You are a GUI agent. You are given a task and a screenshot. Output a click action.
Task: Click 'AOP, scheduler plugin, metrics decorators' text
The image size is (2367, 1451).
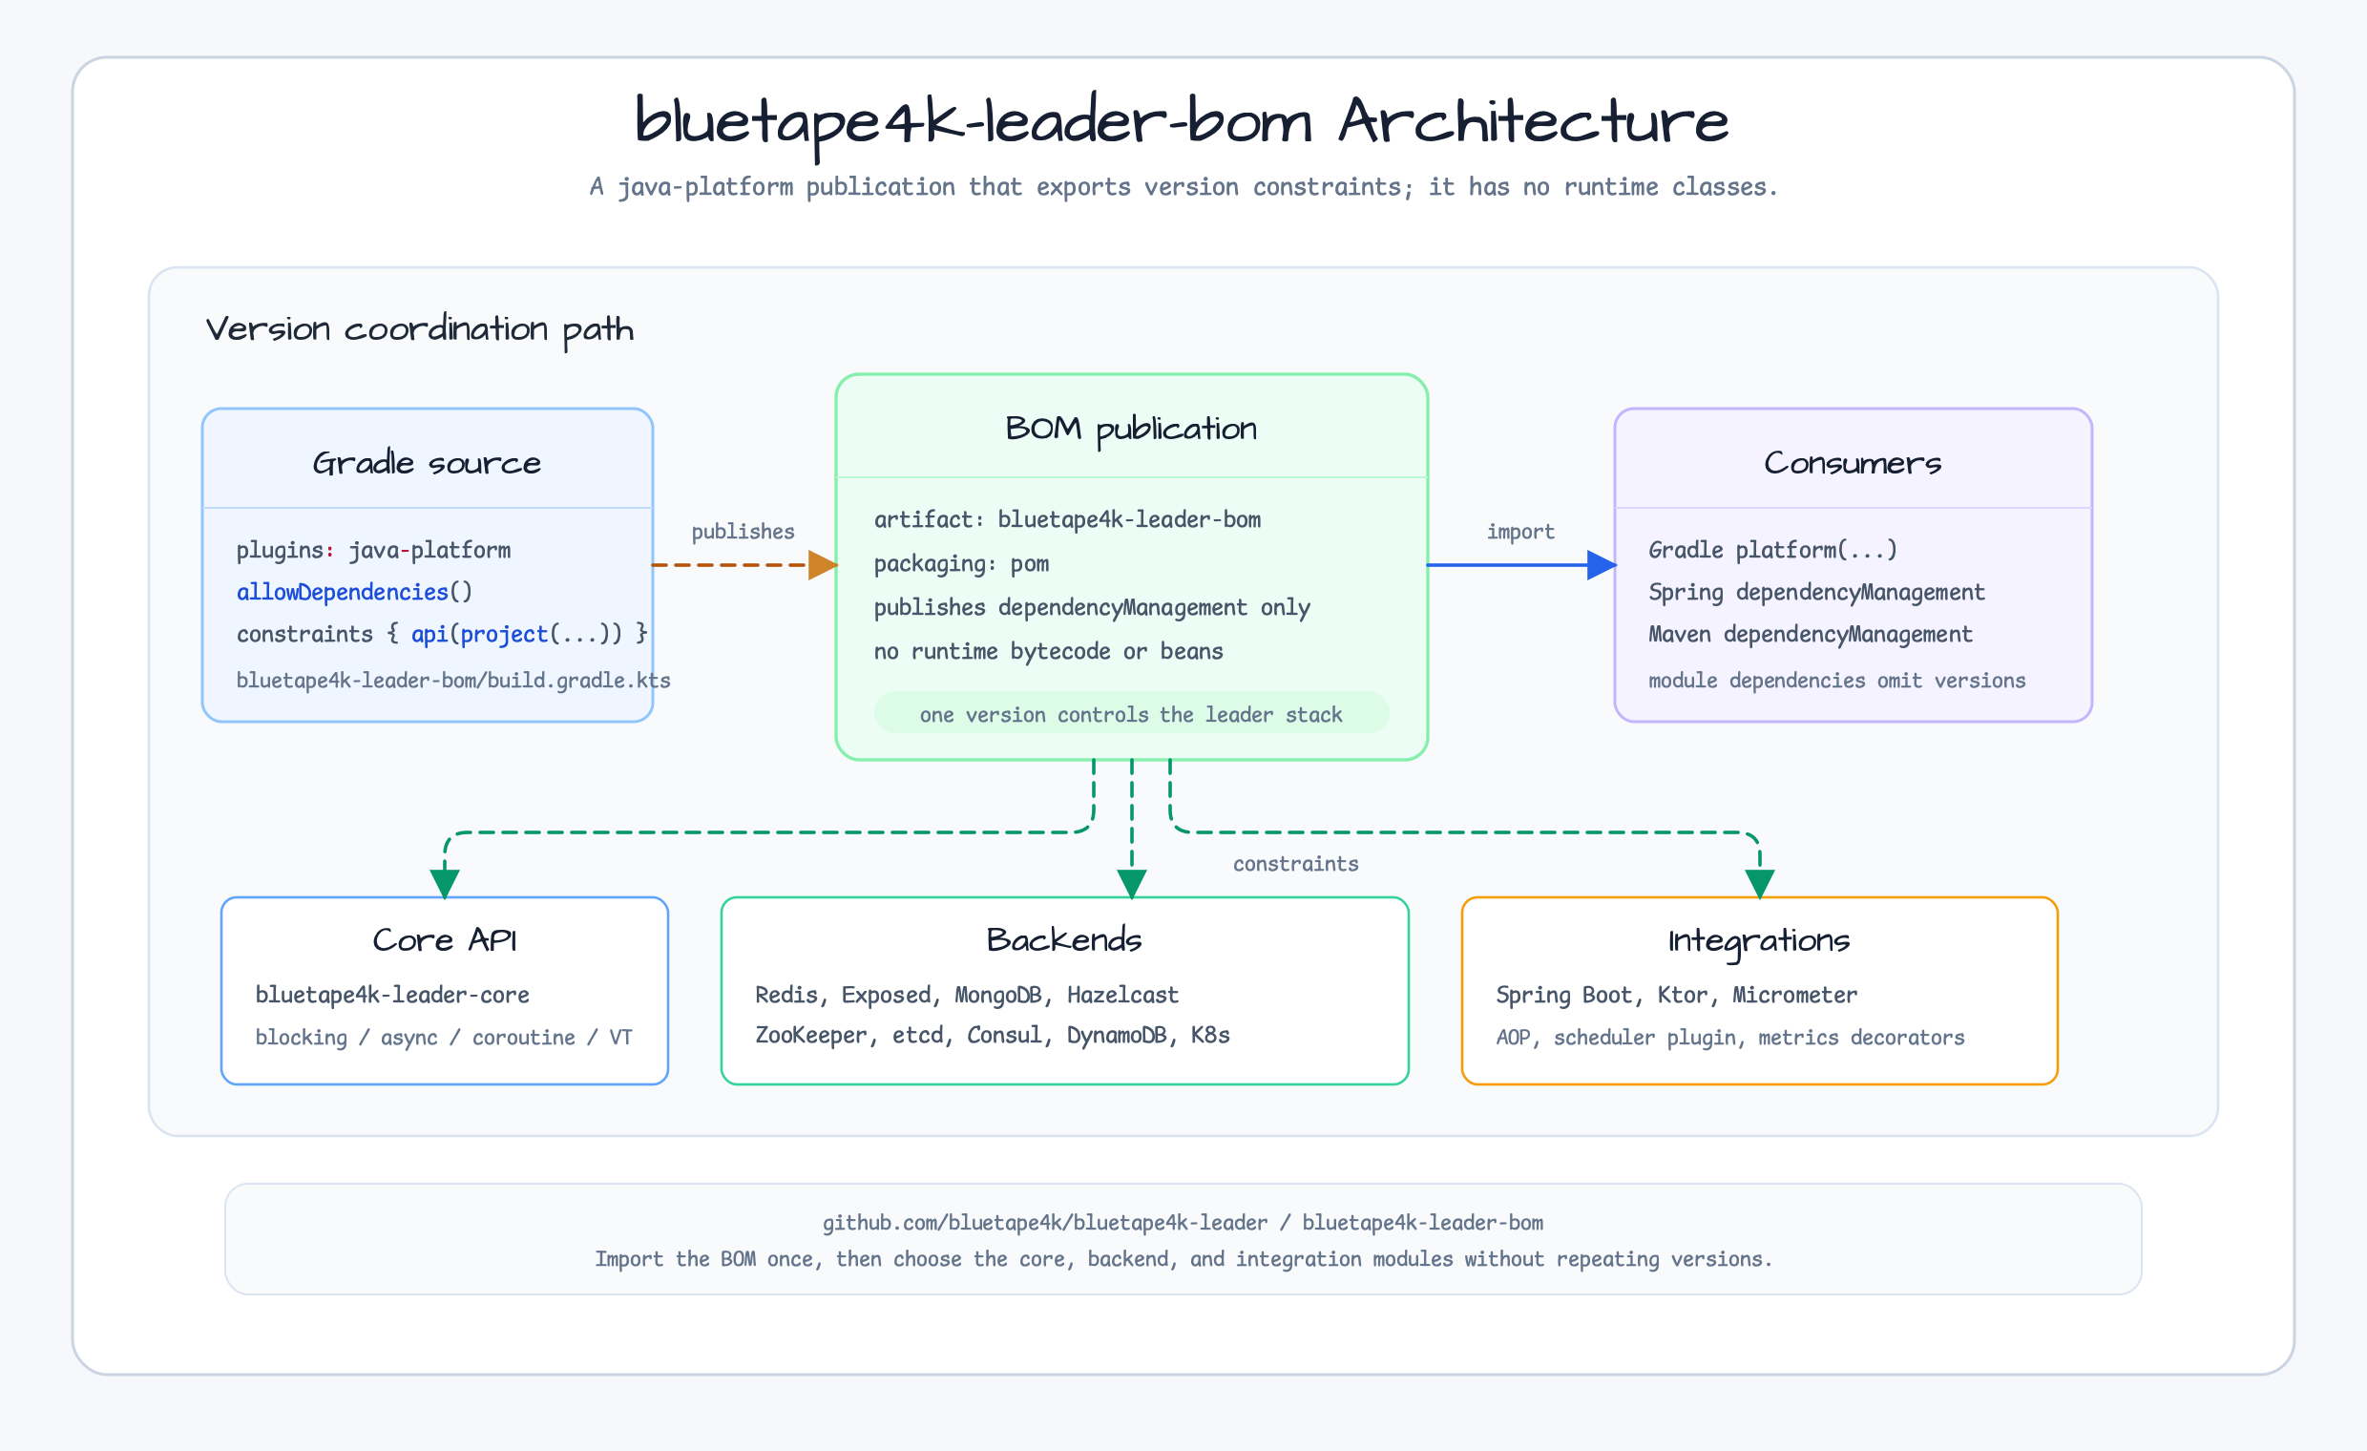tap(1730, 1038)
